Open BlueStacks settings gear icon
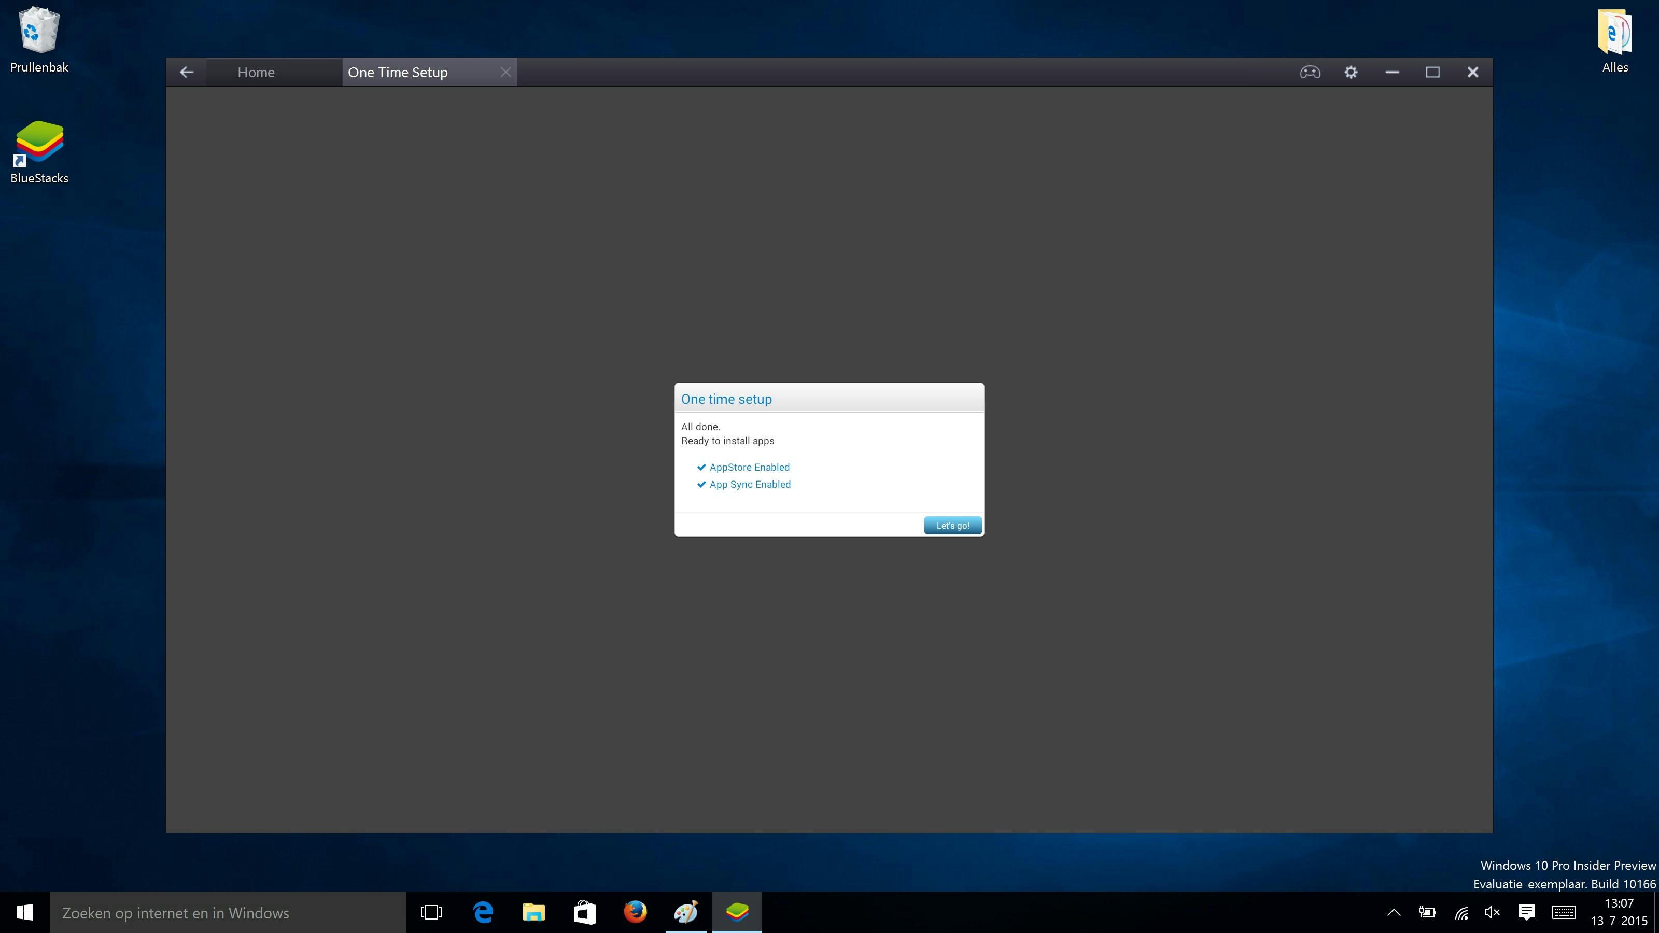Viewport: 1659px width, 933px height. 1351,72
